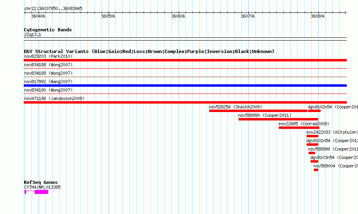The height and width of the screenshot is (214, 358).
Task: Click the dgv8103n54 variant red bar
Action: [315, 161]
